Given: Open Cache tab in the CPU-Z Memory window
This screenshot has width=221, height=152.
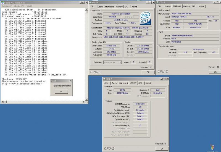Looking at the screenshot, I should 114,83.
